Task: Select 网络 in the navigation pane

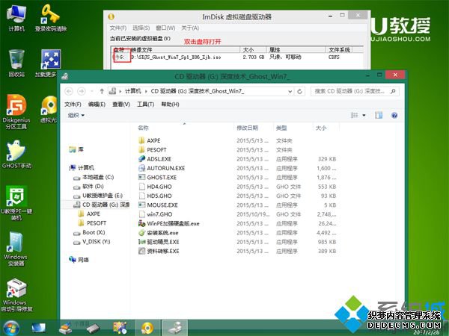Action: click(79, 260)
